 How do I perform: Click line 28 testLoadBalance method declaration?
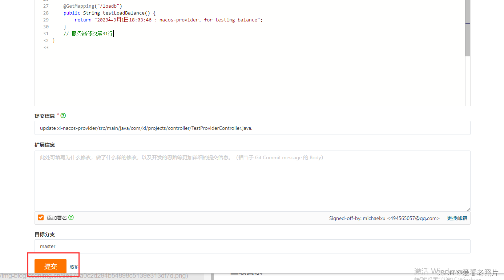[109, 13]
